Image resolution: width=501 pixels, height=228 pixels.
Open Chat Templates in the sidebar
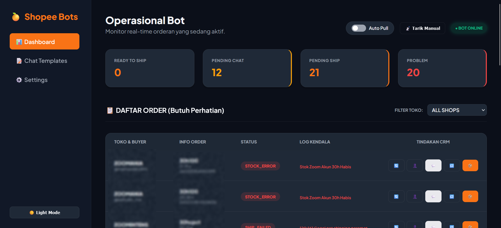45,61
